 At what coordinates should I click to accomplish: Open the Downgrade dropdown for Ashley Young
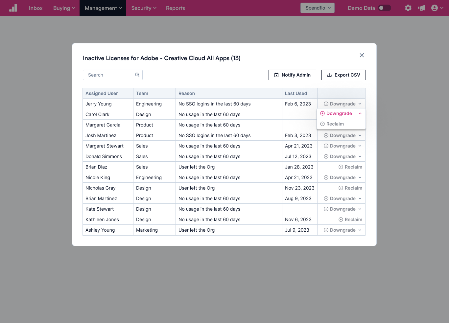(x=343, y=230)
